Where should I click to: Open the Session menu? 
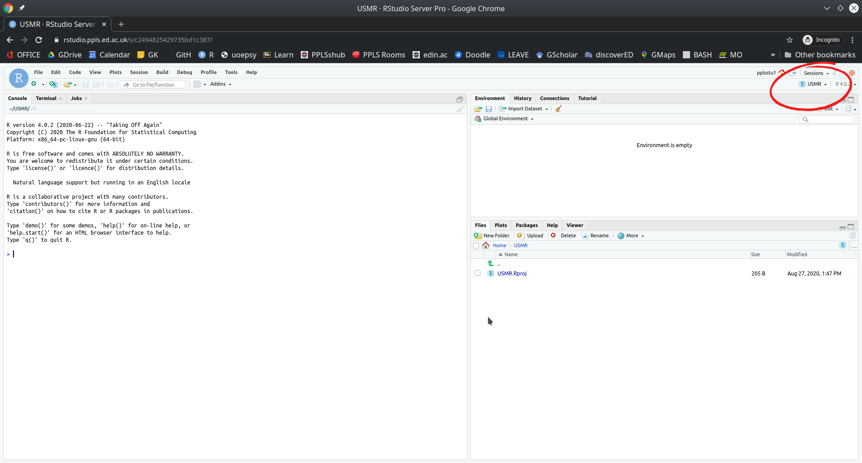(139, 72)
